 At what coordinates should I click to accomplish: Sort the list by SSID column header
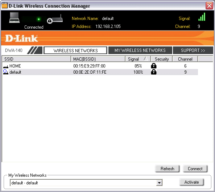pyautogui.click(x=37, y=59)
